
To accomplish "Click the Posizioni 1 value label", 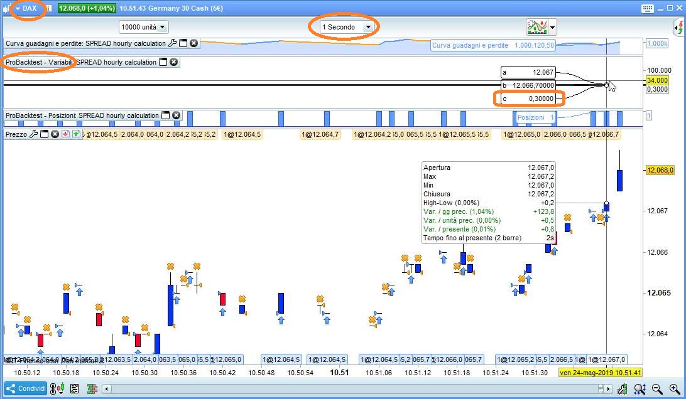I will 535,117.
